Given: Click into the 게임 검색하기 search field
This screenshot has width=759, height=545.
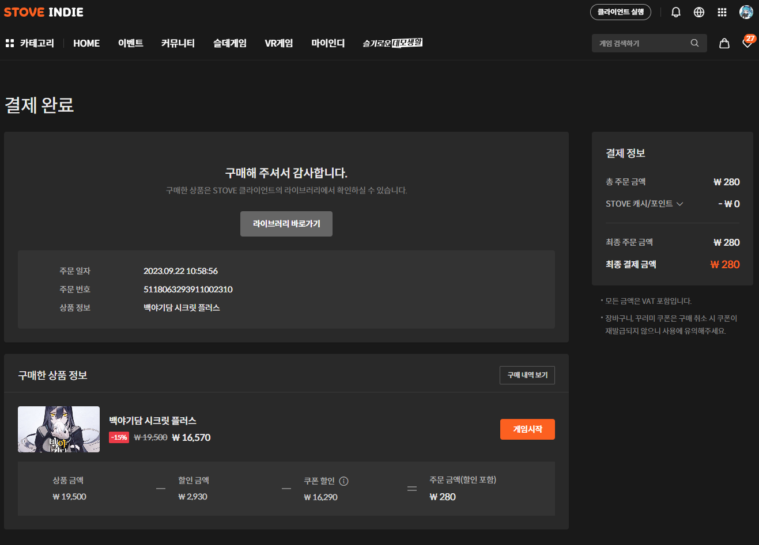Looking at the screenshot, I should [x=640, y=43].
